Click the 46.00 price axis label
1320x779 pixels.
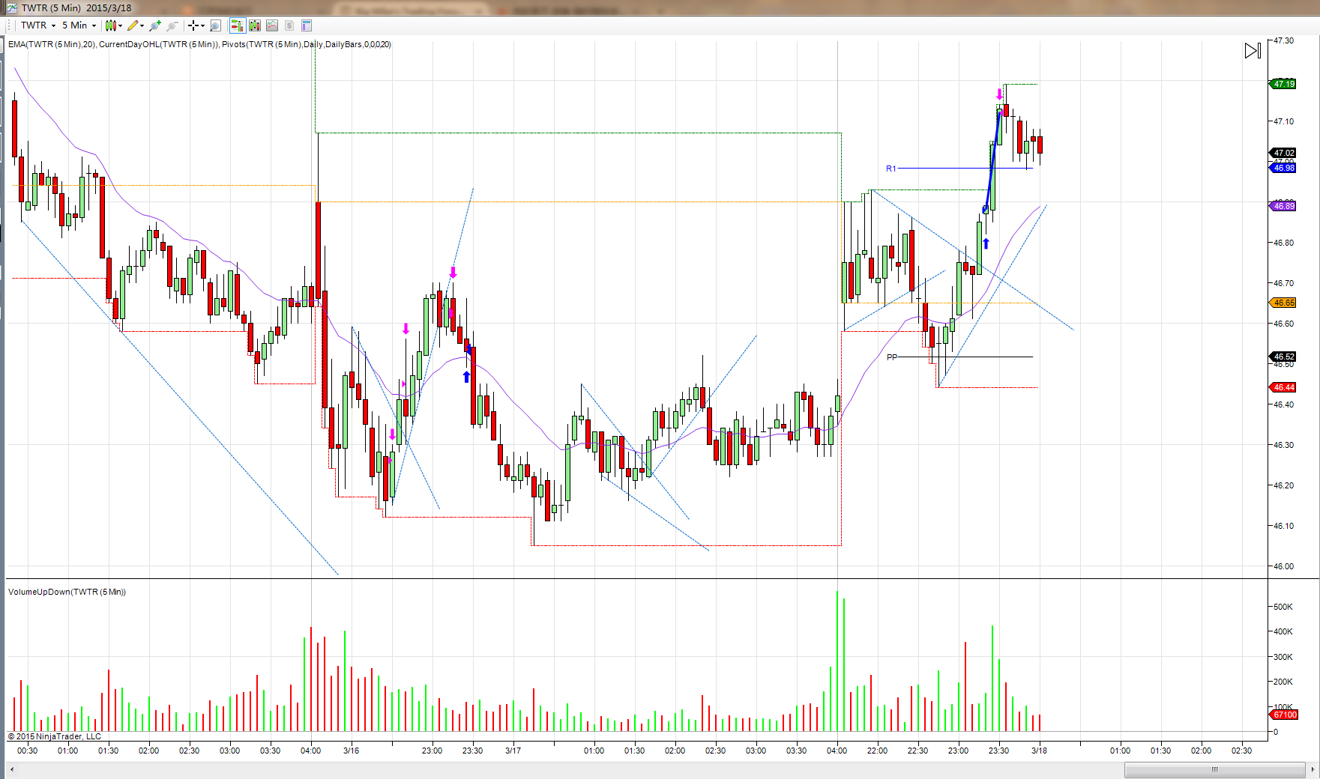click(x=1283, y=566)
